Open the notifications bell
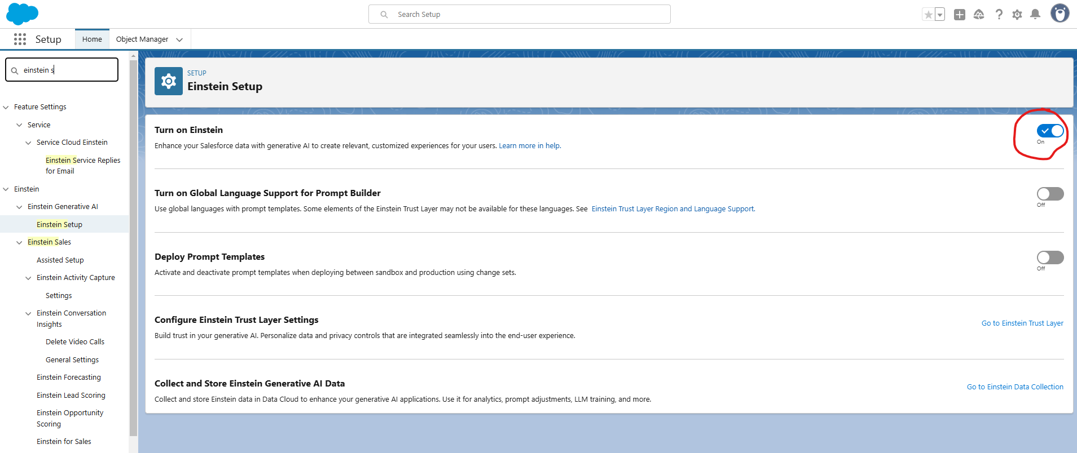 (1035, 15)
